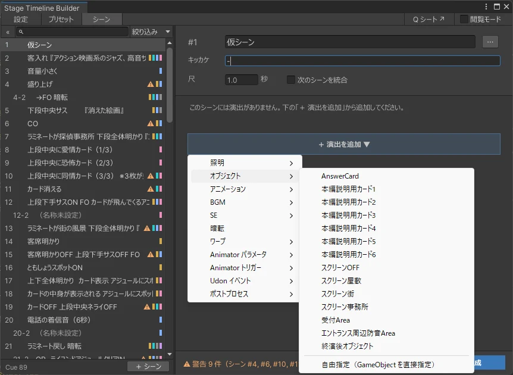This screenshot has width=513, height=375.
Task: Expand the アニメーション submenu
Action: pyautogui.click(x=245, y=189)
